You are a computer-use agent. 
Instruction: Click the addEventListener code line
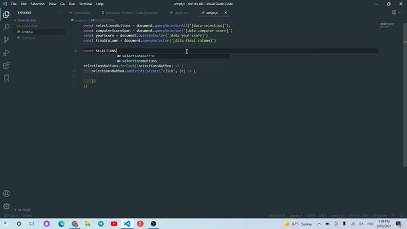point(144,71)
